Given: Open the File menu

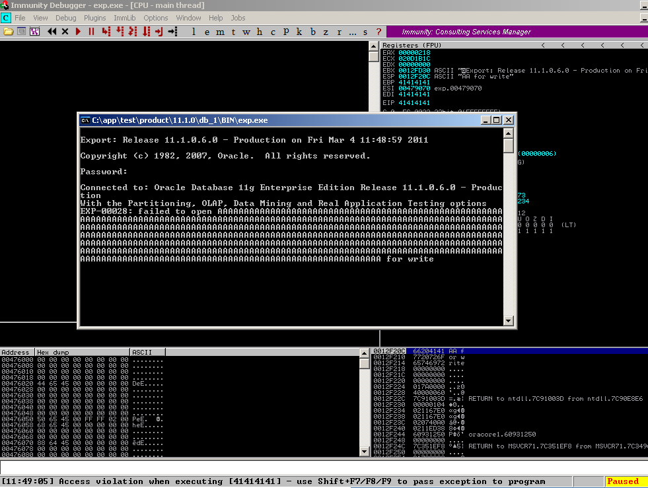Looking at the screenshot, I should pos(20,18).
